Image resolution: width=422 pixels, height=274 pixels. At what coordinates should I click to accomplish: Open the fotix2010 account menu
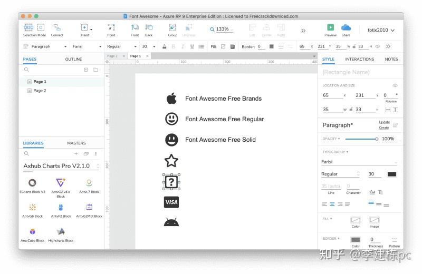(x=381, y=30)
